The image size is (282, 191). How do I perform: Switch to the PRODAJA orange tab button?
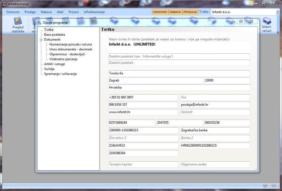pos(190,12)
